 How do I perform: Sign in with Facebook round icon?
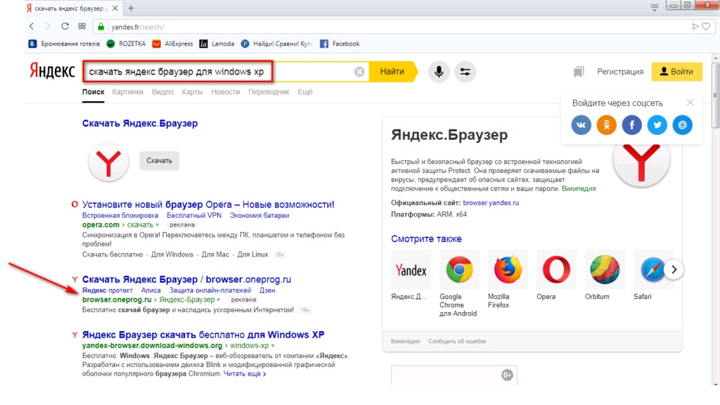click(x=632, y=125)
